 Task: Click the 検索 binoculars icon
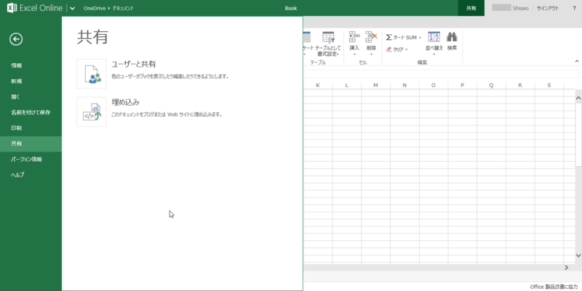click(x=452, y=37)
